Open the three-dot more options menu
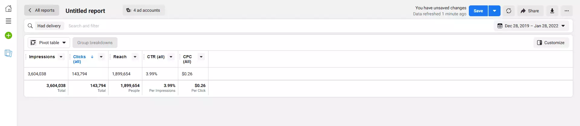Viewport: 580px width, 126px height. click(566, 11)
